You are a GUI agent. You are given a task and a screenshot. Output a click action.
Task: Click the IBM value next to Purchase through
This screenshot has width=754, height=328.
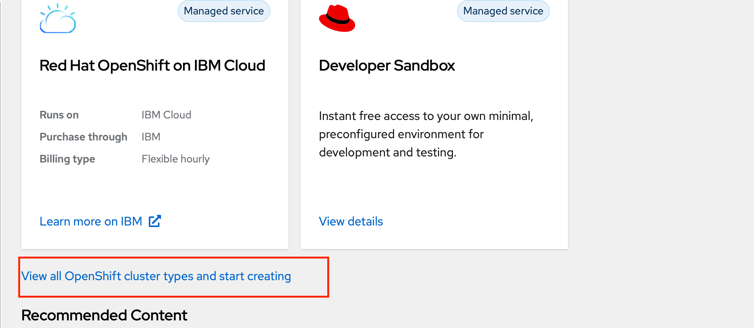pyautogui.click(x=151, y=137)
